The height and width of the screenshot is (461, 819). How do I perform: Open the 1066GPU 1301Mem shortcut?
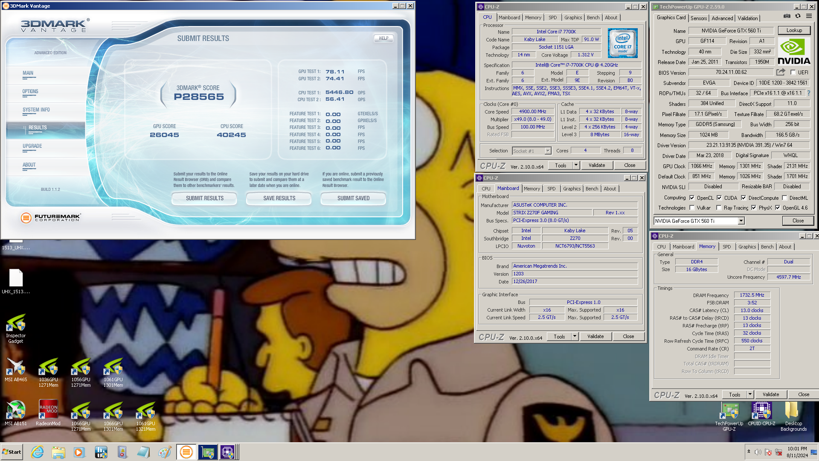pyautogui.click(x=113, y=417)
